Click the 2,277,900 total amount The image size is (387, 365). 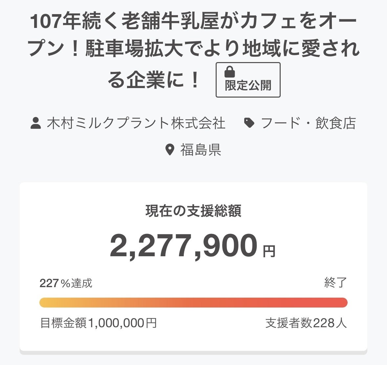coord(183,246)
